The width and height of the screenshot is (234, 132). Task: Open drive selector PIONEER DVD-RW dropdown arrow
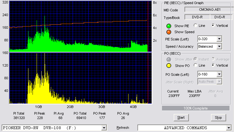104,128
